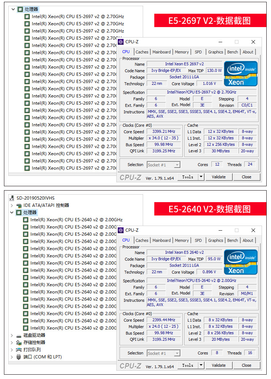Expand the 端口 (COM 和 LPT) node
The height and width of the screenshot is (379, 271).
click(x=12, y=357)
